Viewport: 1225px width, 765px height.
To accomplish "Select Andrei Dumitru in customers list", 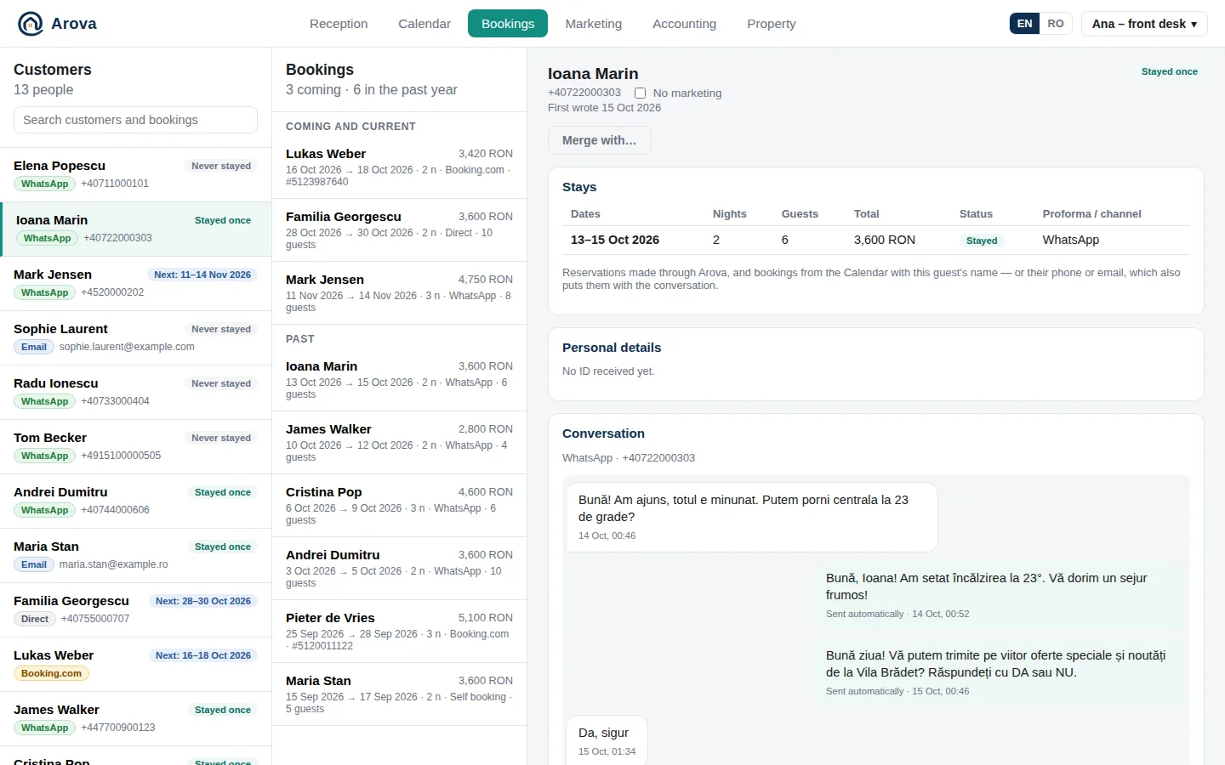I will (x=135, y=501).
